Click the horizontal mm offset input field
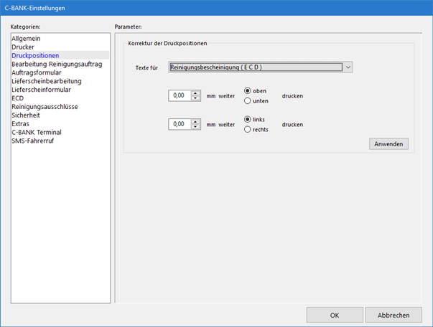The image size is (433, 327). click(x=180, y=124)
